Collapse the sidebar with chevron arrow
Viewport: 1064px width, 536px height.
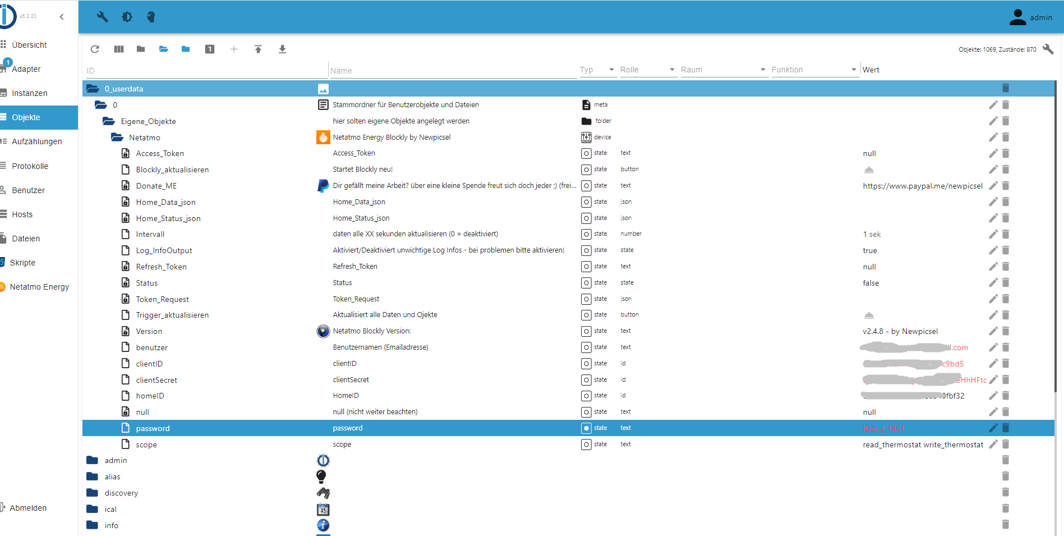pyautogui.click(x=62, y=17)
